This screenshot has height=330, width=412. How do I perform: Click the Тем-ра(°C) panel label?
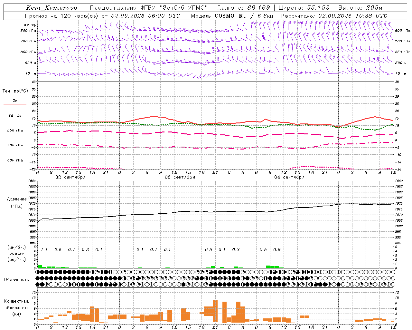(x=15, y=91)
